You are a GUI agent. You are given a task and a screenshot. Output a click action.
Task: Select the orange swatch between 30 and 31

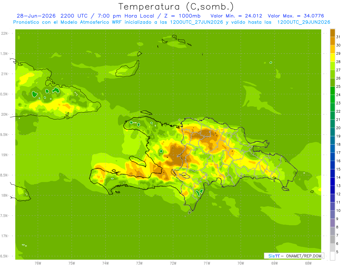332,41
